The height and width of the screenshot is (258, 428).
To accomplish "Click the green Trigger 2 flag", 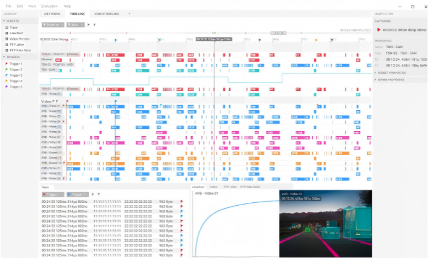I will pyautogui.click(x=6, y=69).
